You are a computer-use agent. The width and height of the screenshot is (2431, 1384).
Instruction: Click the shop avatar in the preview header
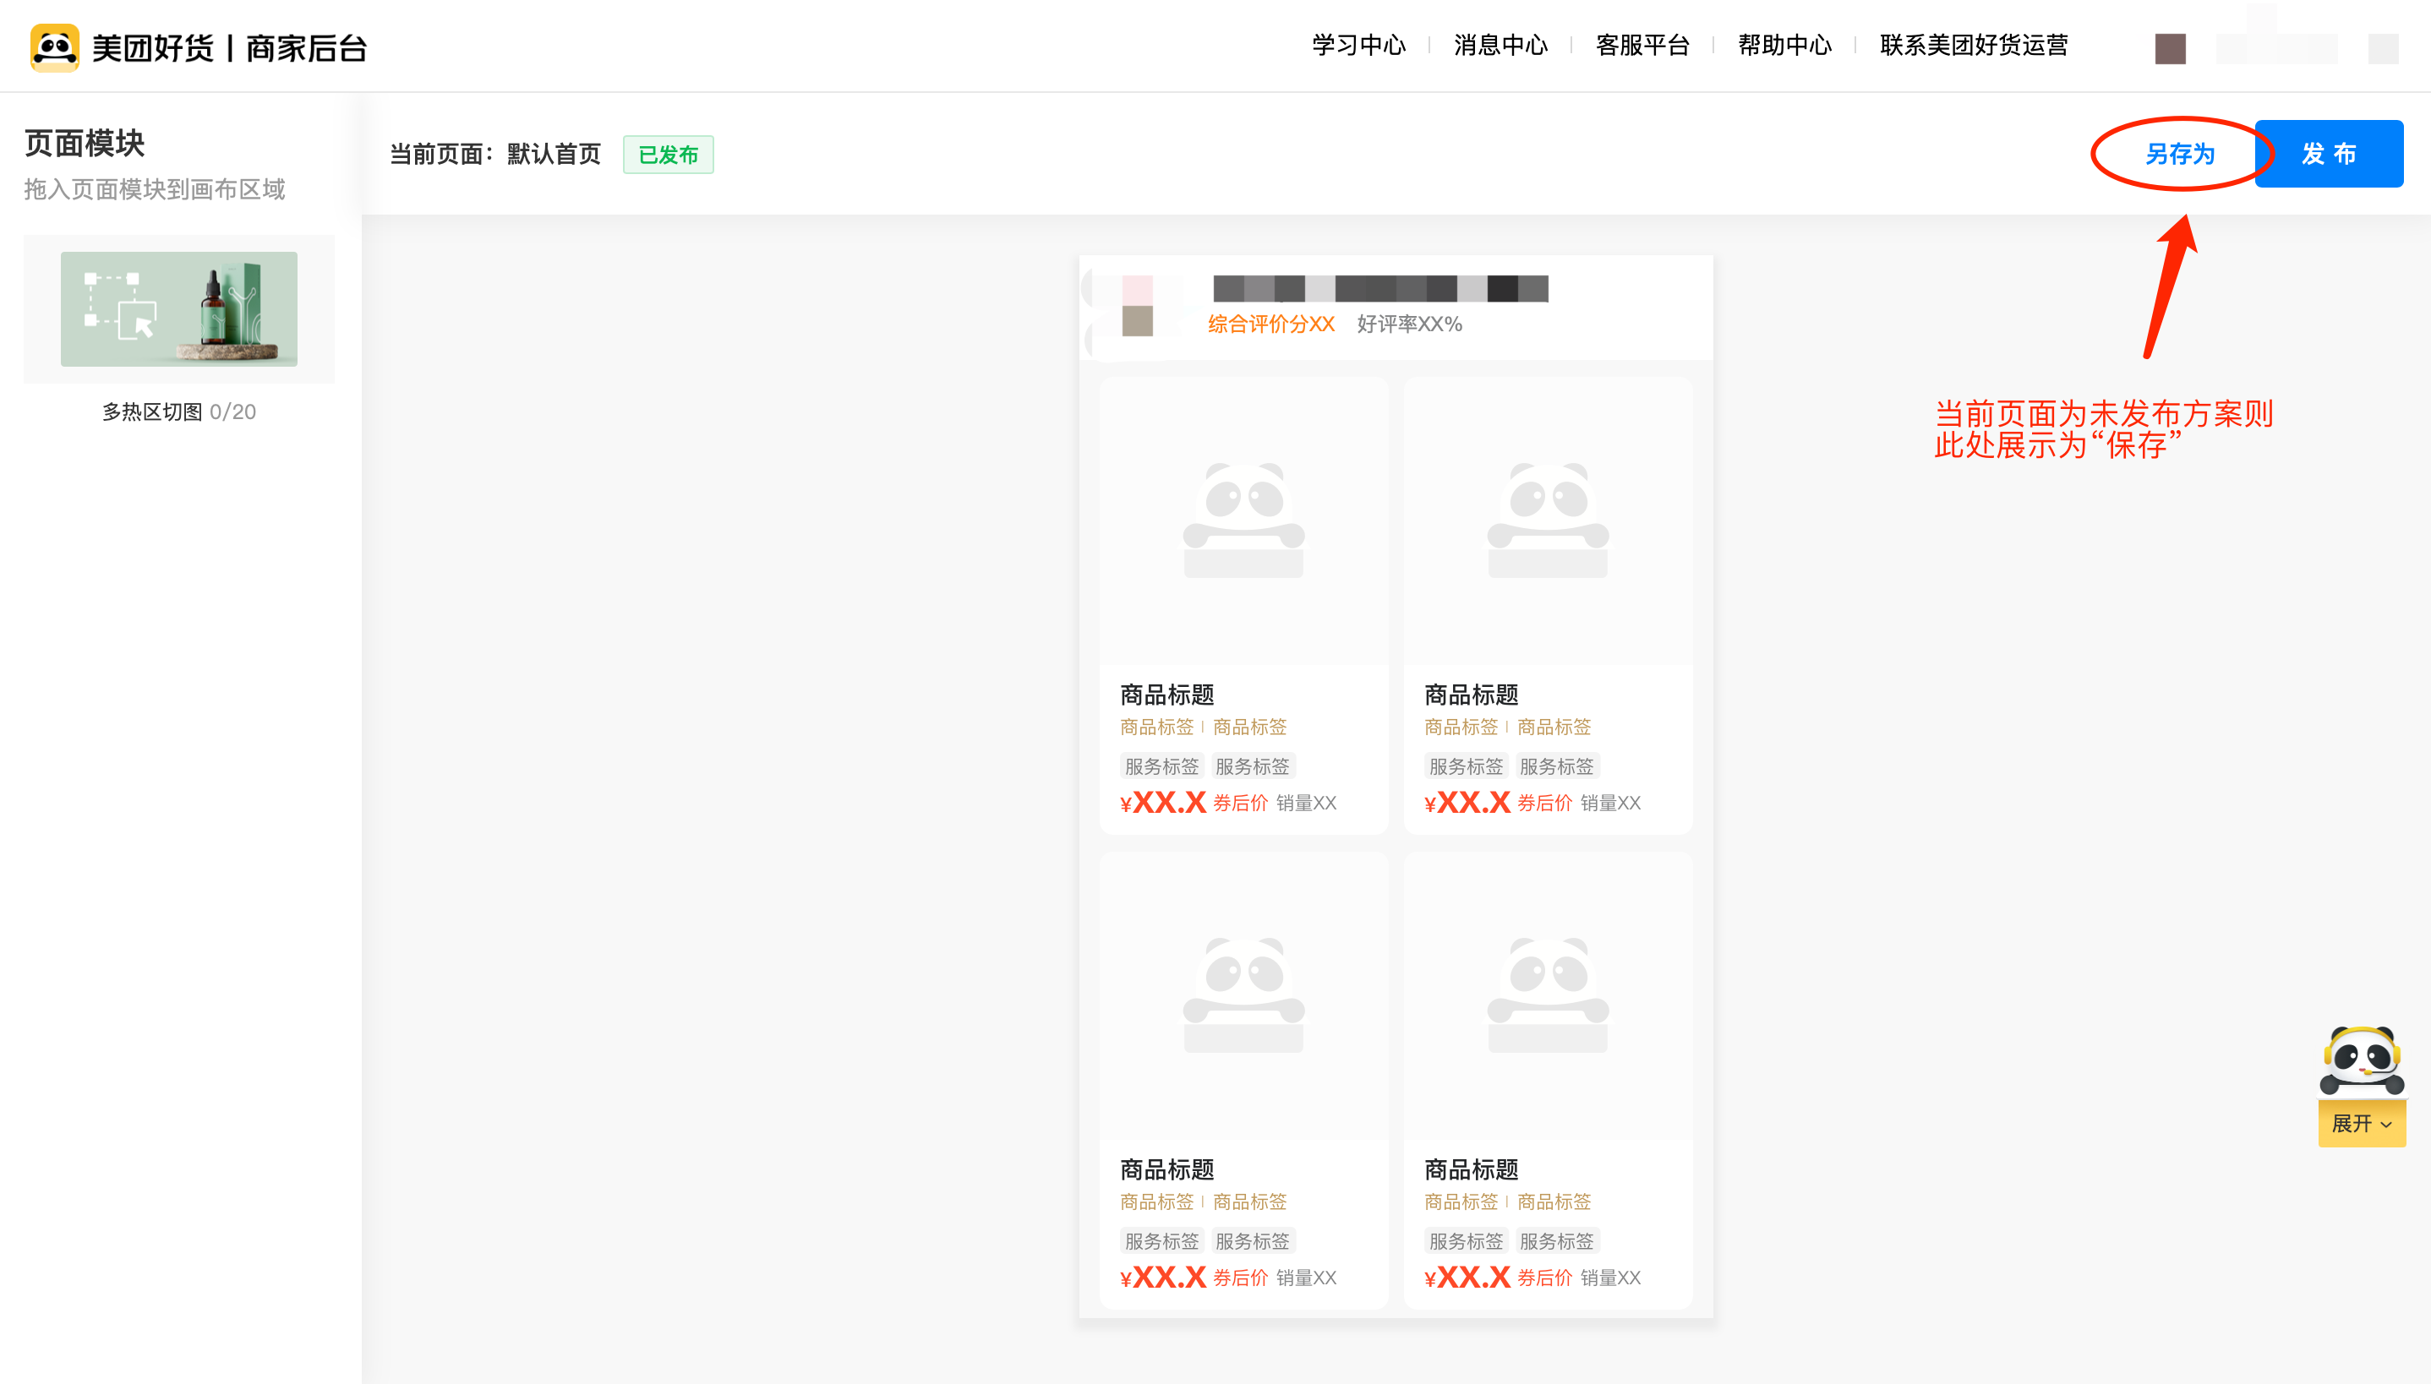[1137, 306]
